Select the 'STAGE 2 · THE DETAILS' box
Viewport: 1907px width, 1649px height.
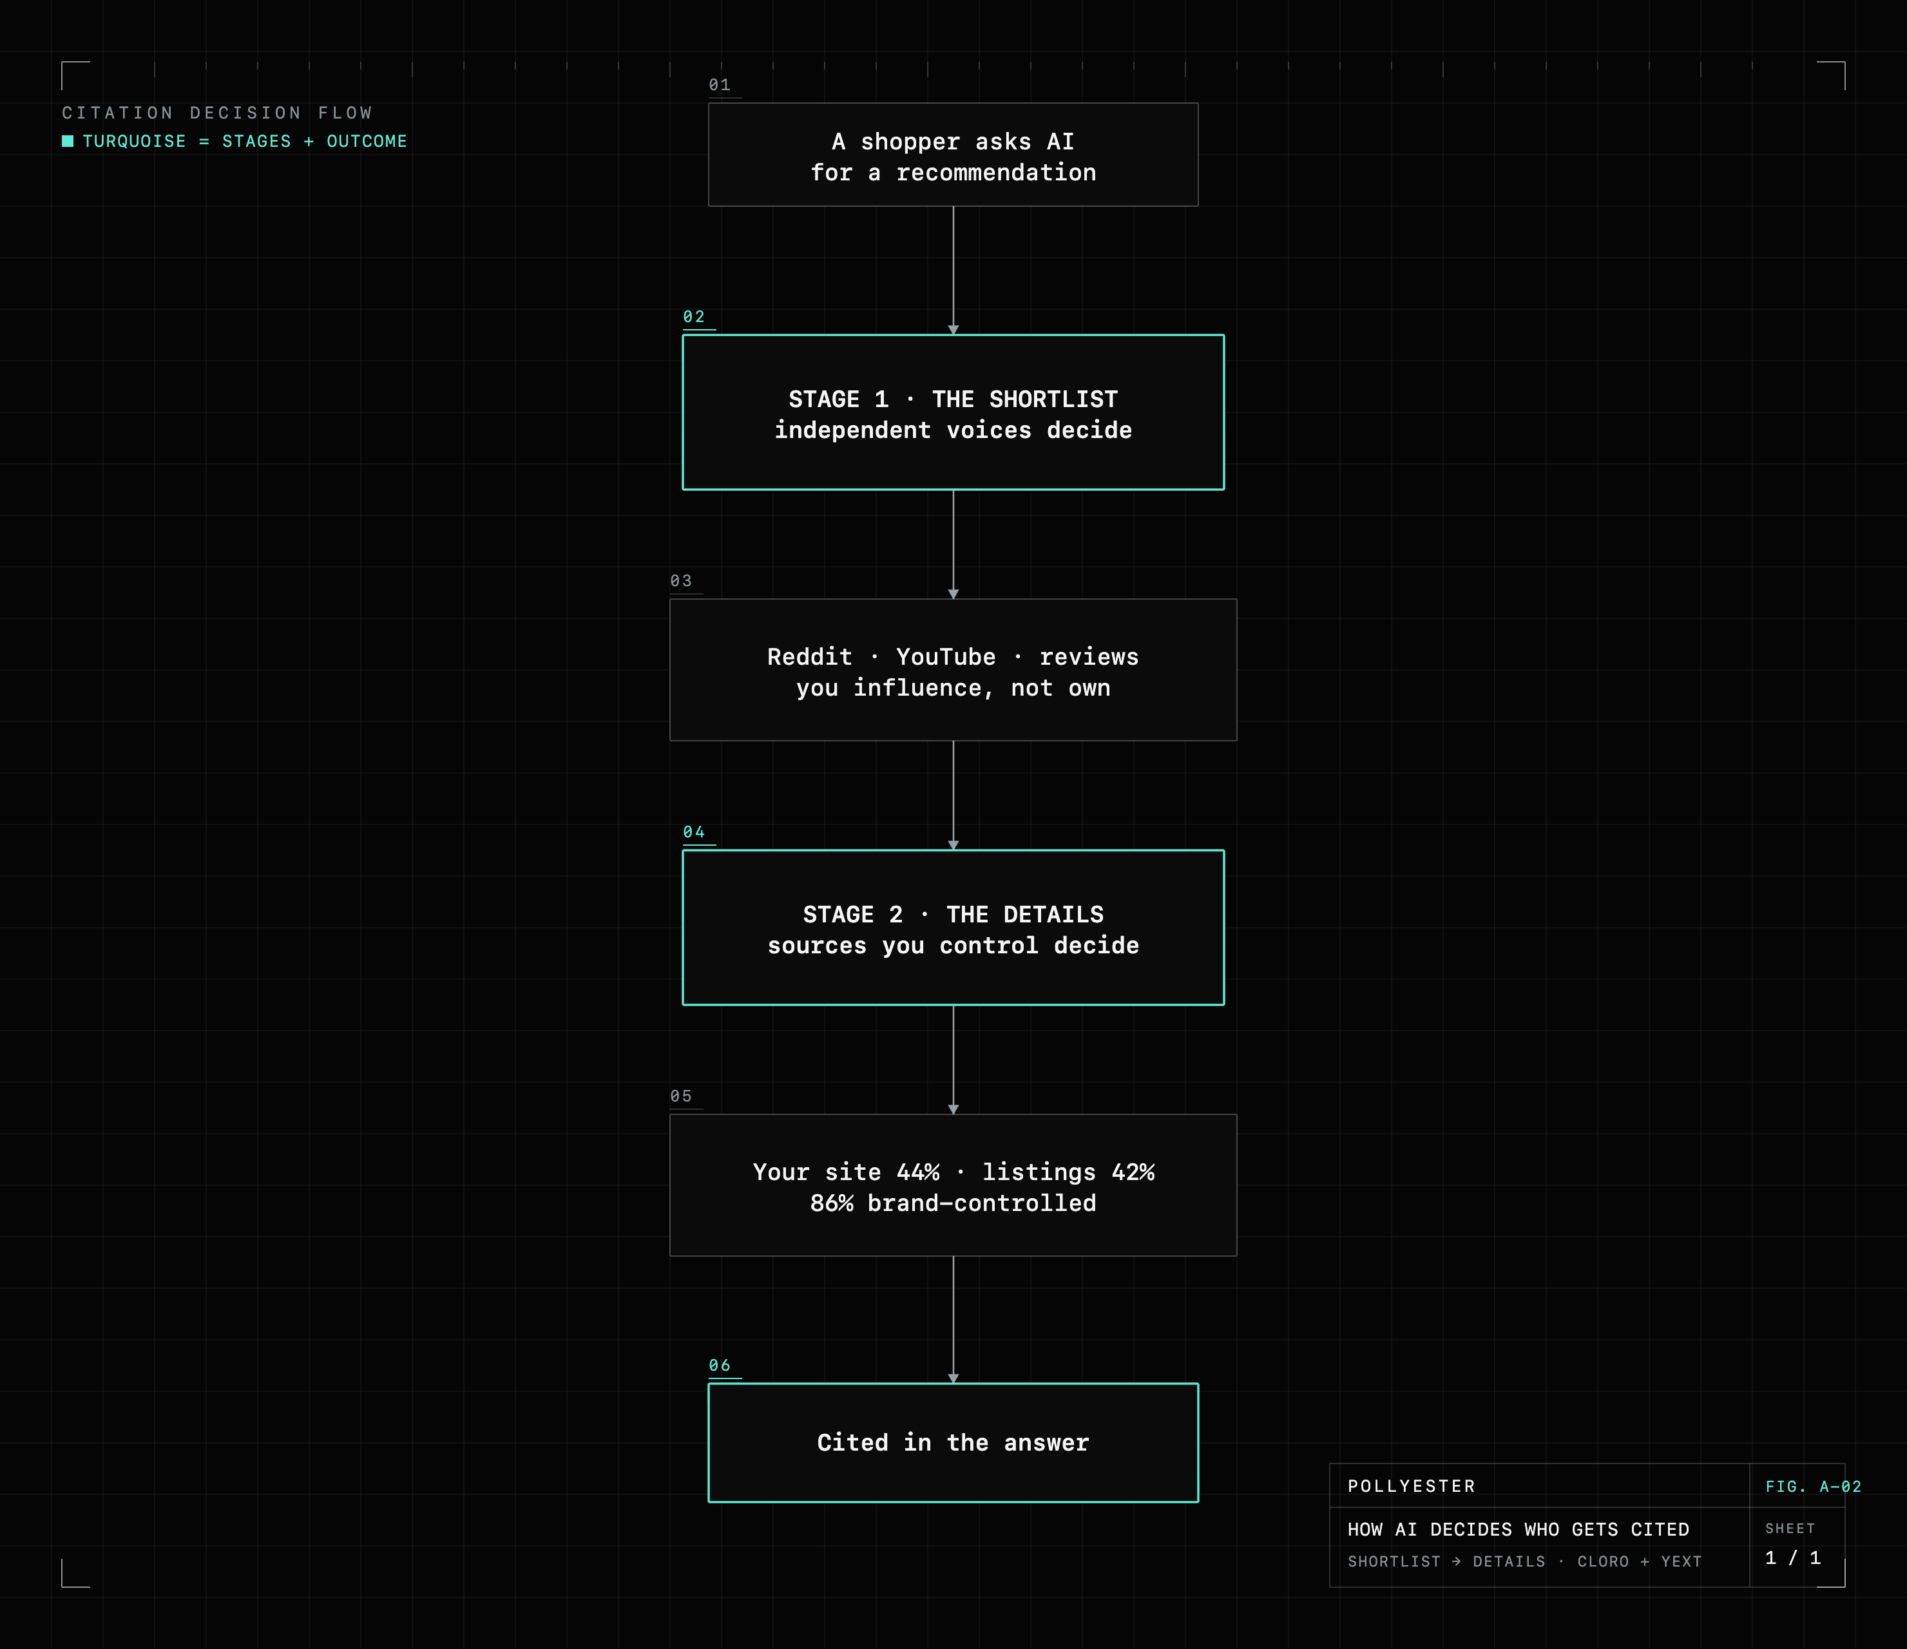click(953, 928)
